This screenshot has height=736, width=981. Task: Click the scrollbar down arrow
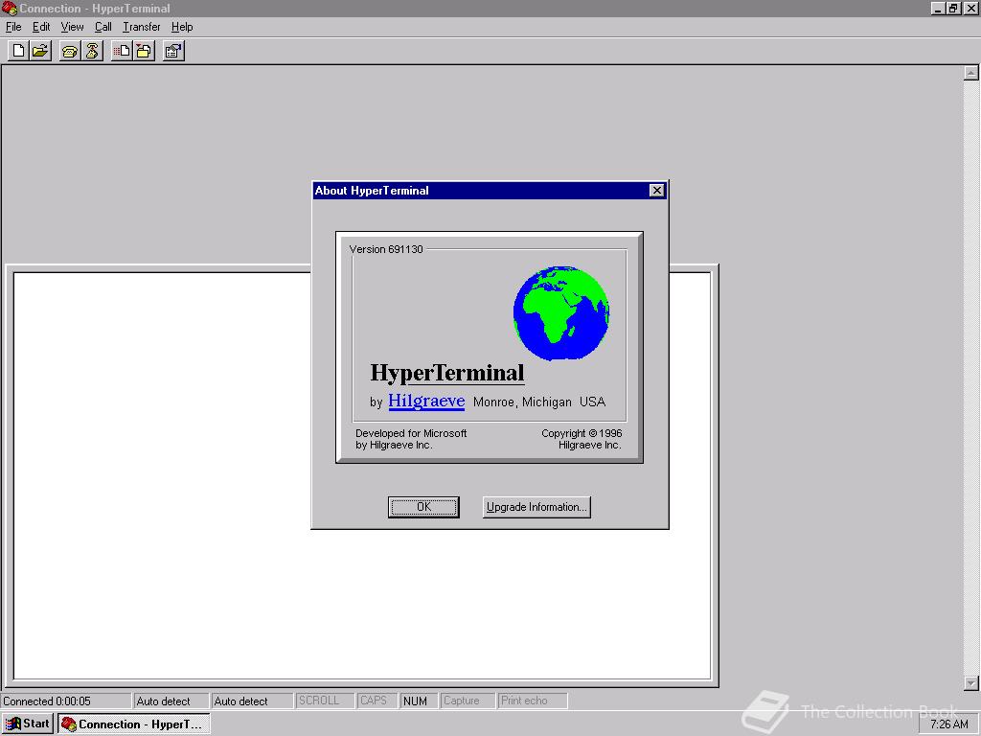point(971,682)
